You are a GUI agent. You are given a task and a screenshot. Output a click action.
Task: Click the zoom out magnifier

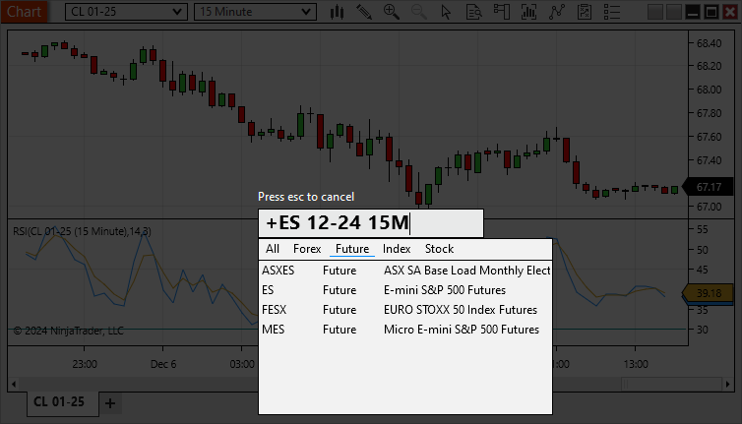click(419, 12)
